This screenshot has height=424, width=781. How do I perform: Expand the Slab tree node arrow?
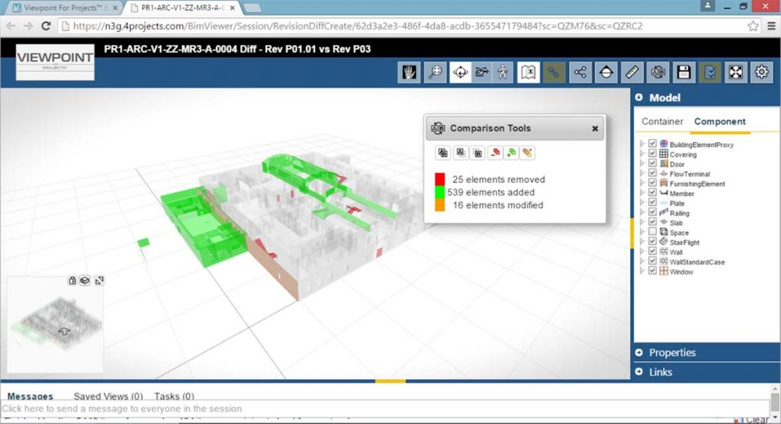pos(642,222)
